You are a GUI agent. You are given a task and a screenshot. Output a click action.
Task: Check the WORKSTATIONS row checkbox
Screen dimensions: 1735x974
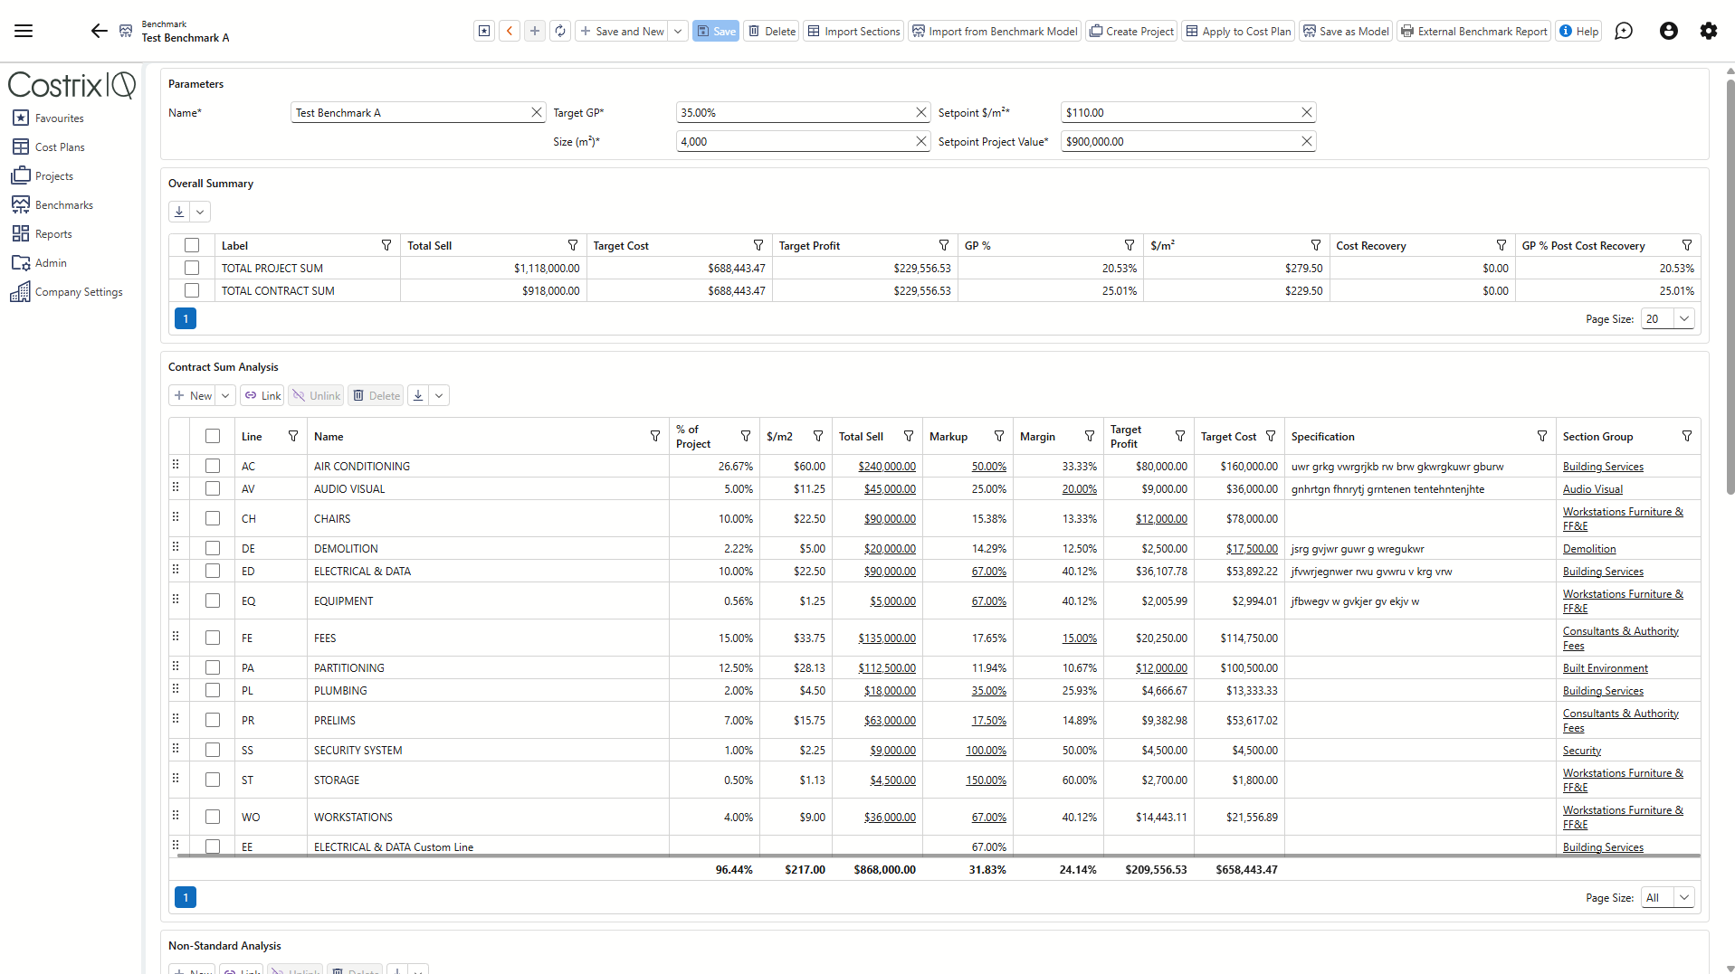click(x=213, y=817)
